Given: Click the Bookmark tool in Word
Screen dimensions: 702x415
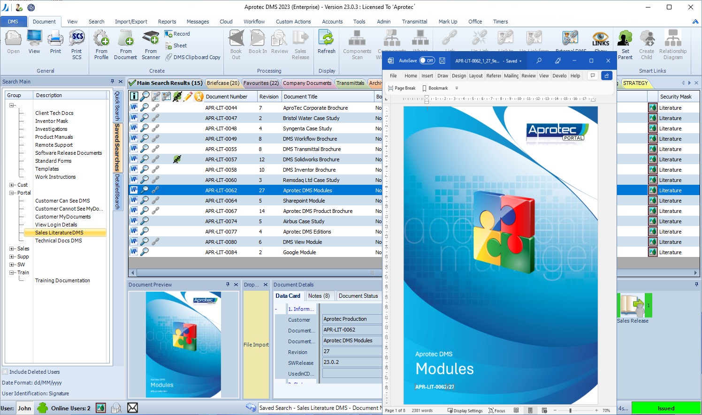Looking at the screenshot, I should [435, 88].
